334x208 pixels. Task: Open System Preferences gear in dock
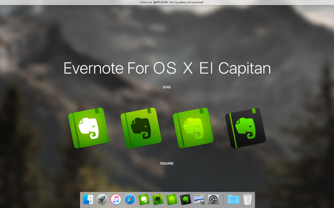[213, 199]
